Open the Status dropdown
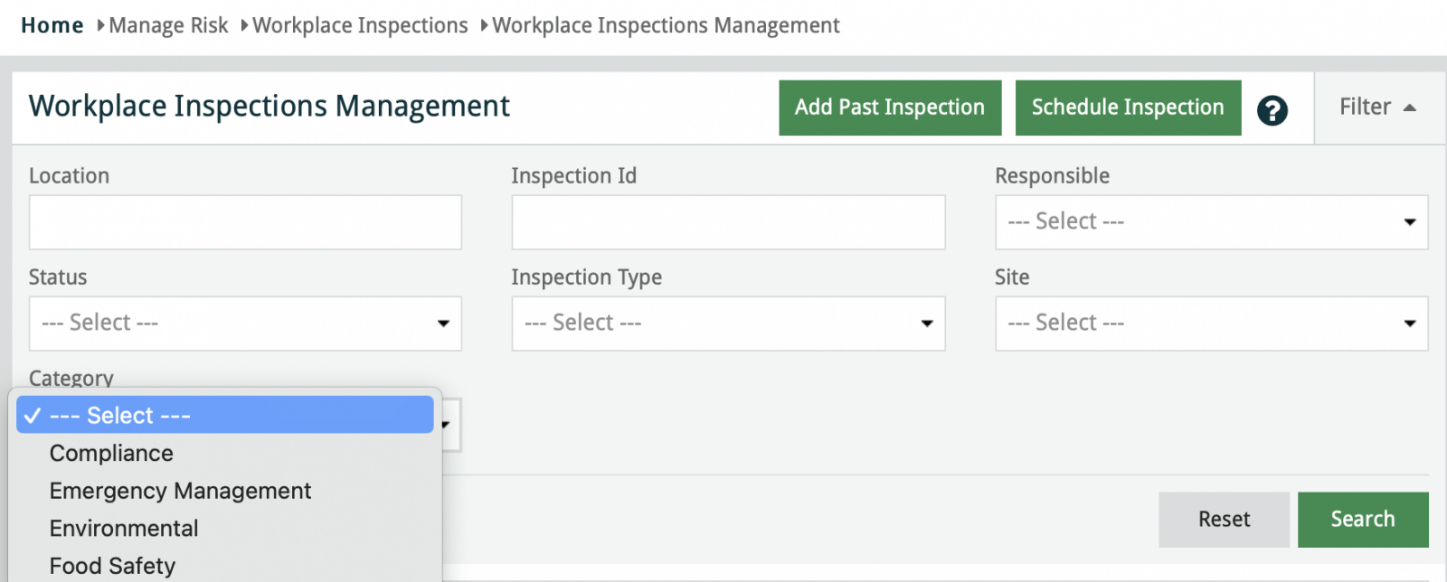Image resolution: width=1447 pixels, height=582 pixels. 245,324
